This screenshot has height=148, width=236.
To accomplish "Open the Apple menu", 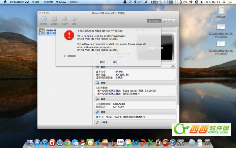I will coord(5,2).
